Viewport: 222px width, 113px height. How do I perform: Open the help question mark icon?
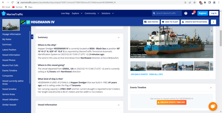pos(186,13)
